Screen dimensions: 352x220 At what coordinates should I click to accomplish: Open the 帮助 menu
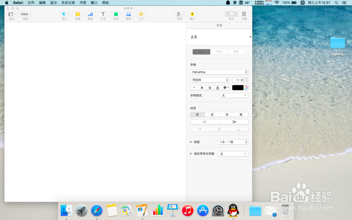(105, 3)
